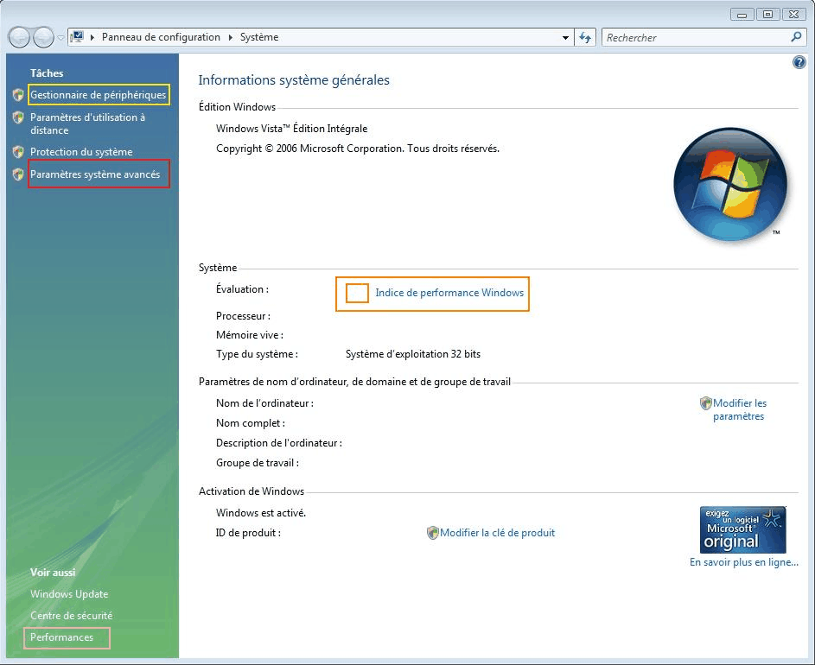Open Indice de performance Windows link

click(449, 293)
